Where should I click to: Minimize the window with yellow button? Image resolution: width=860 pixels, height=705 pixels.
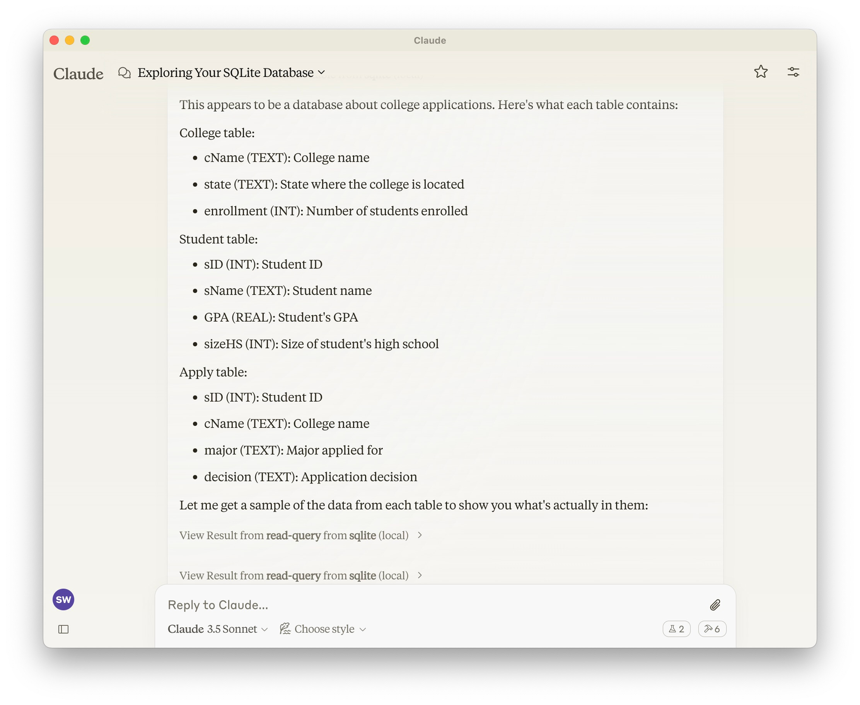point(70,40)
